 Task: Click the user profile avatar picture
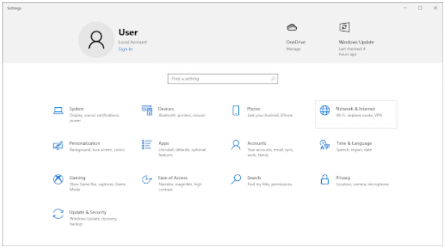(97, 40)
